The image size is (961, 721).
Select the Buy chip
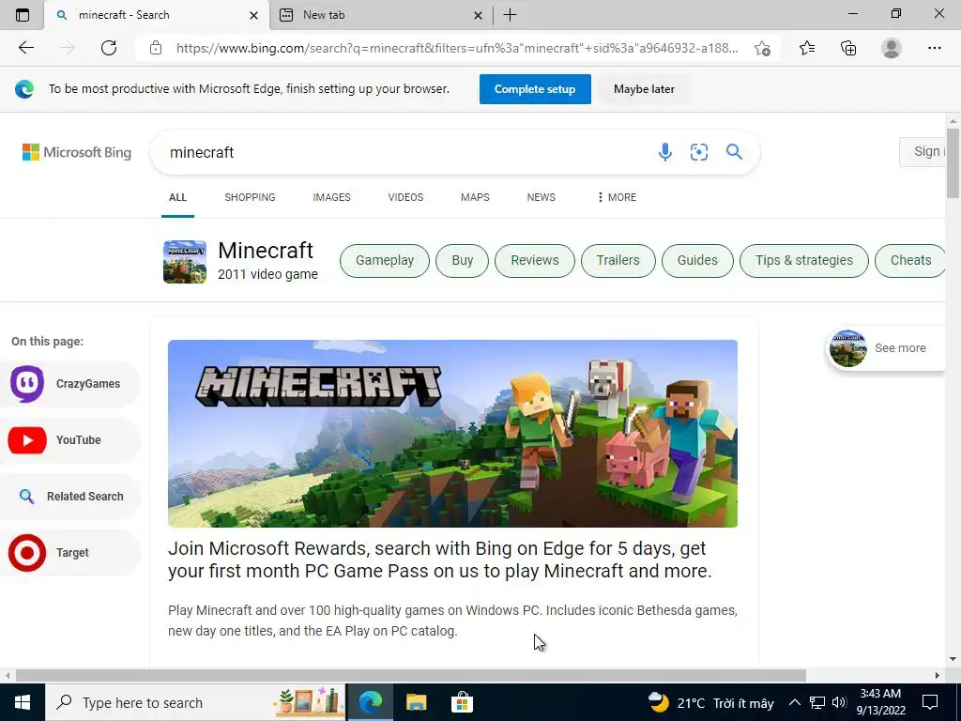pos(462,261)
